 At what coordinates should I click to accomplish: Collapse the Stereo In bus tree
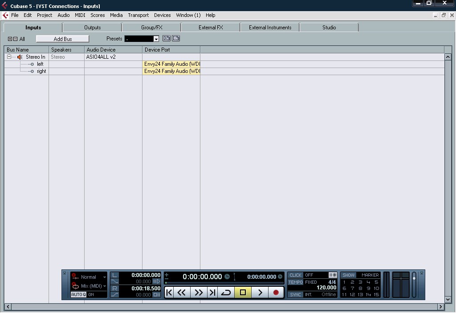9,57
